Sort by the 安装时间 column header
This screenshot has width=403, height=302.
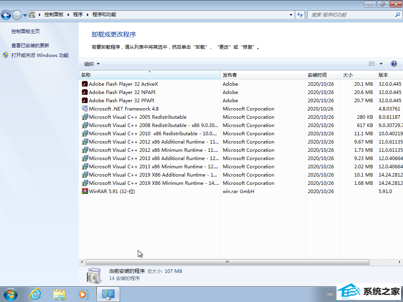[x=323, y=75]
